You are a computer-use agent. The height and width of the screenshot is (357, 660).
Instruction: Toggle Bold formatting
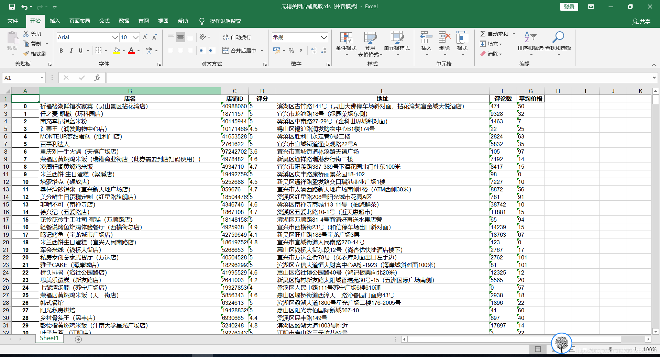coord(61,51)
